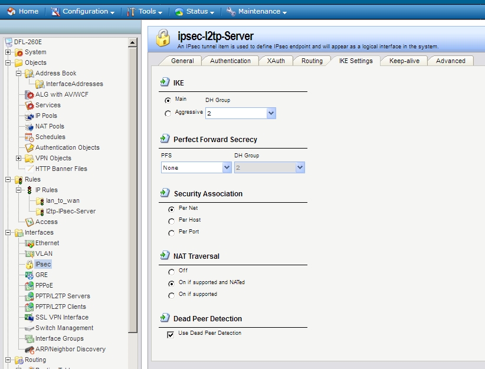Screen dimensions: 485x369
Task: Turn NAT Traversal Off
Action: [x=172, y=272]
